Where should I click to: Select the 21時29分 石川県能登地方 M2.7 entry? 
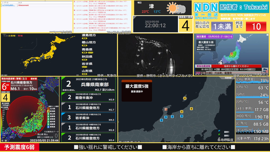(89, 107)
